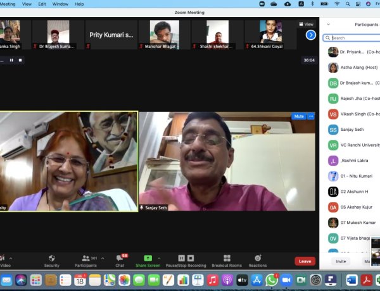Expand Video options arrow

(11, 258)
